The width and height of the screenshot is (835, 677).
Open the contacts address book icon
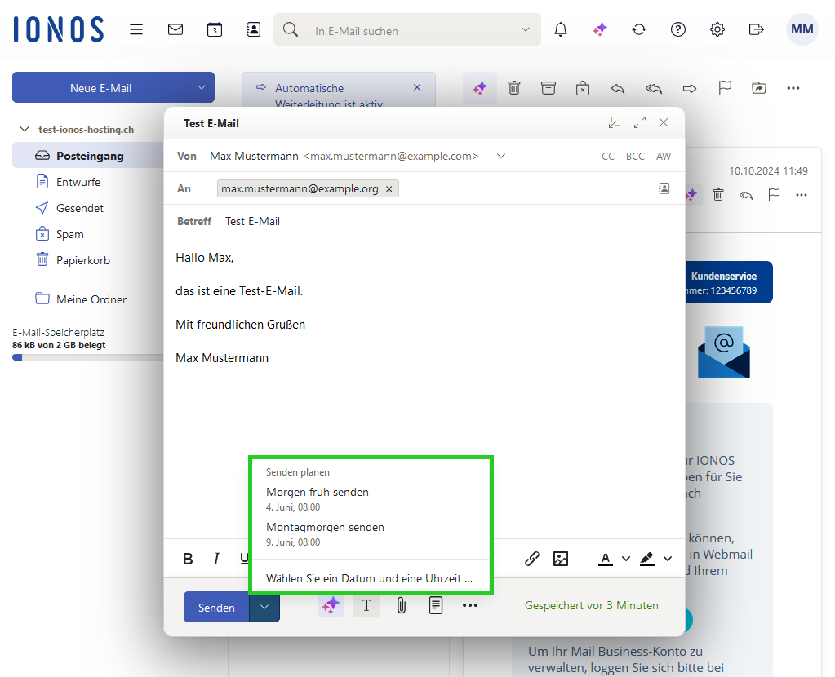point(254,29)
